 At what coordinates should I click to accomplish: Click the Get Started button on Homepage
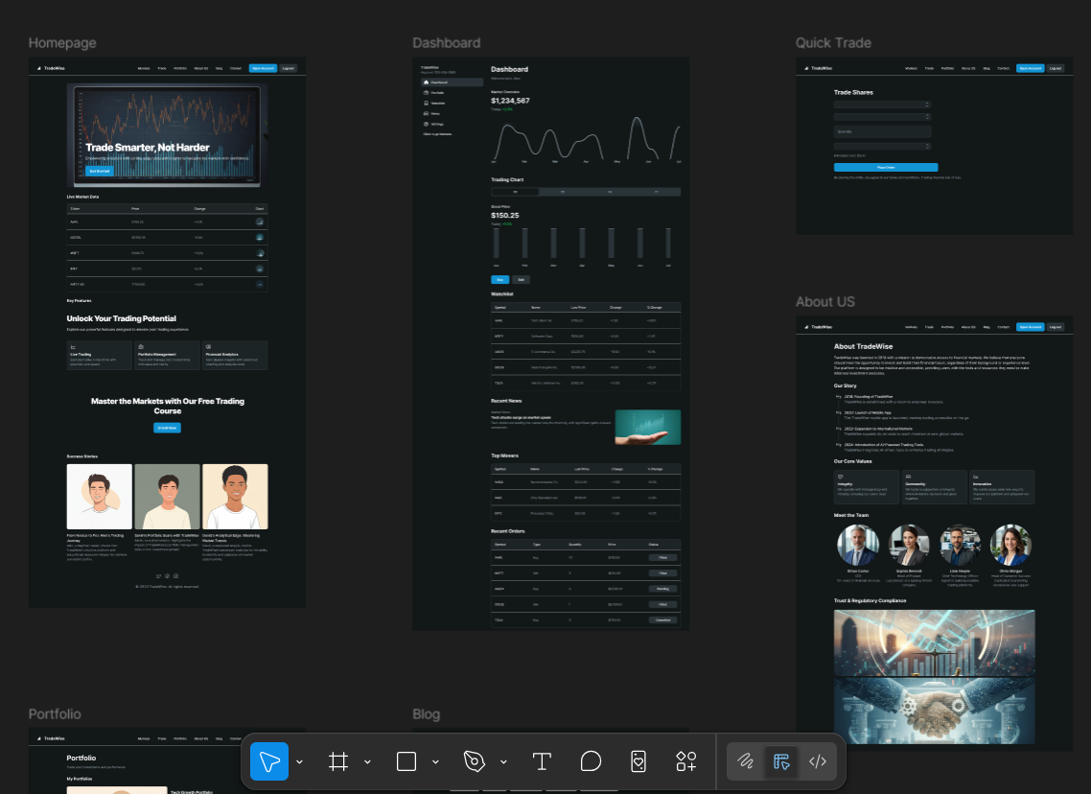pyautogui.click(x=100, y=171)
